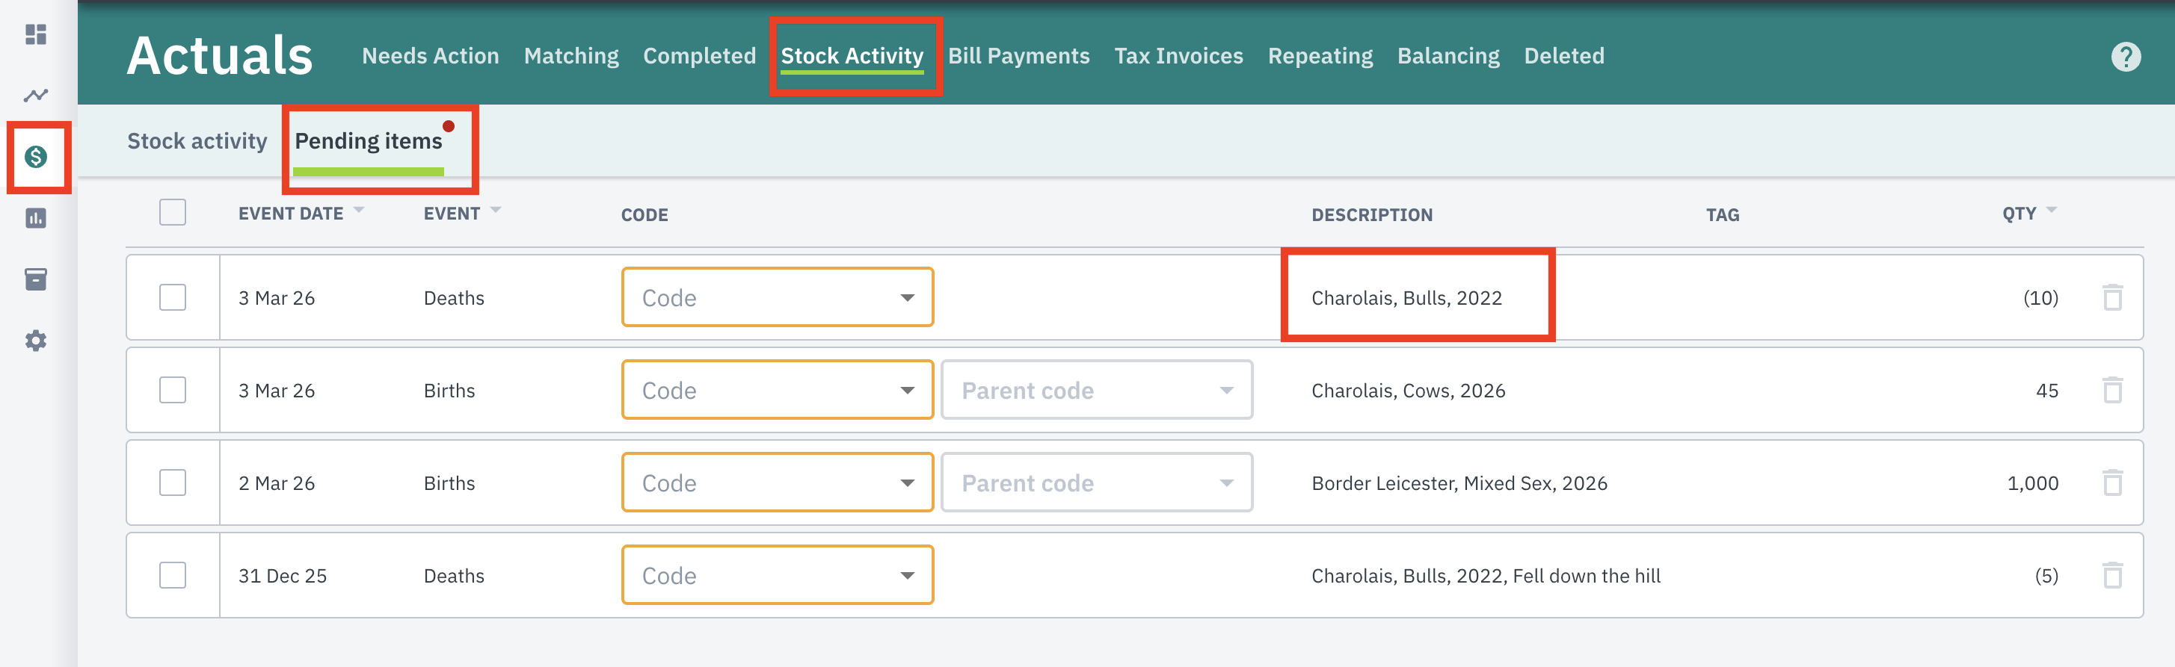
Task: Open Code dropdown for 3 Mar Deaths
Action: click(x=777, y=297)
